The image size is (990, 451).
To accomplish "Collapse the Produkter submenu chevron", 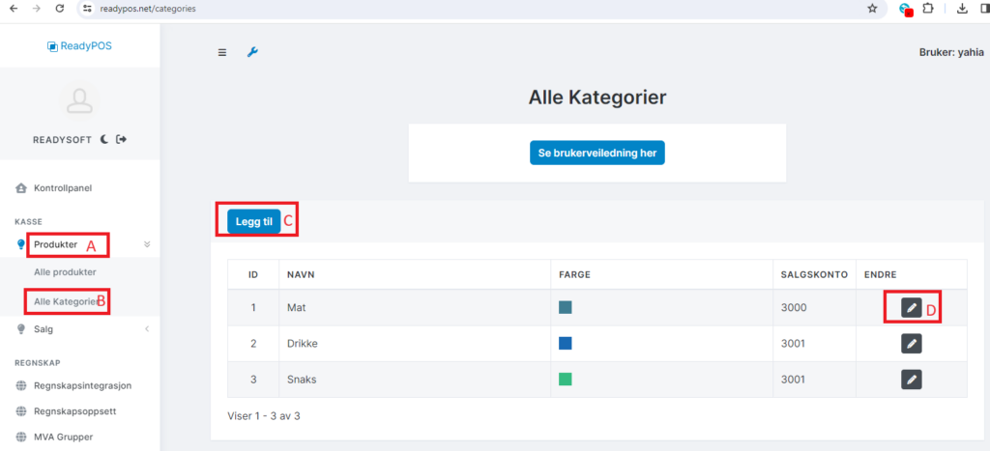I will pos(147,244).
